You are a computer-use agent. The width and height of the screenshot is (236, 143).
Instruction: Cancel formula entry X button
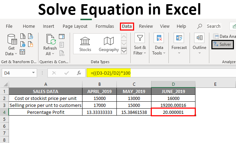(54, 73)
